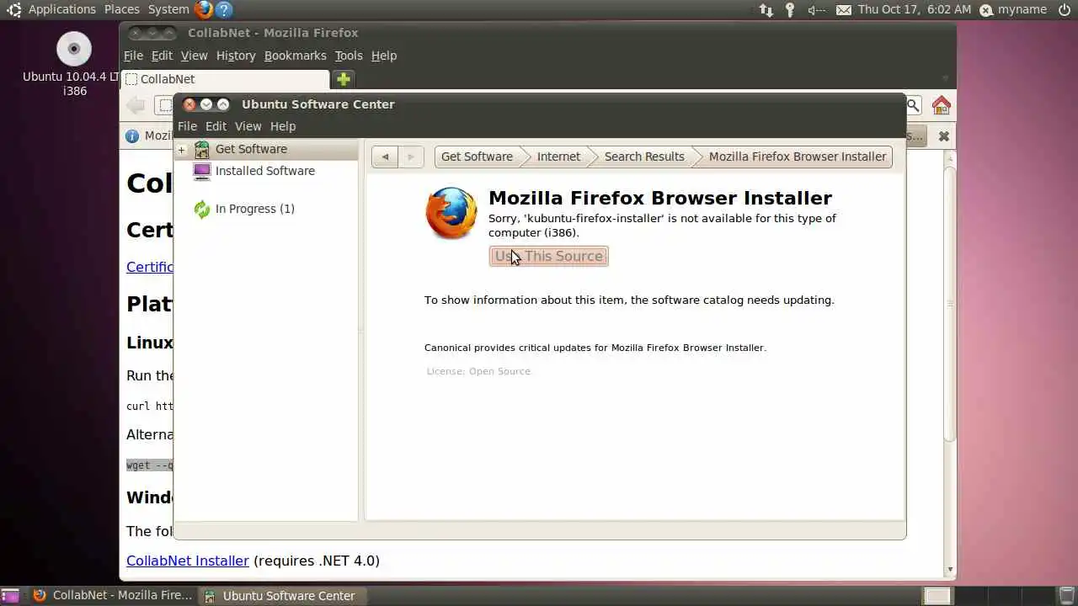Open Software Center Help menu
Screen dimensions: 1078x606
283,126
